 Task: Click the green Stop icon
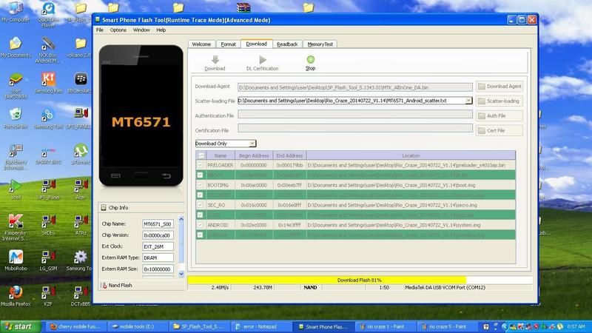[310, 59]
